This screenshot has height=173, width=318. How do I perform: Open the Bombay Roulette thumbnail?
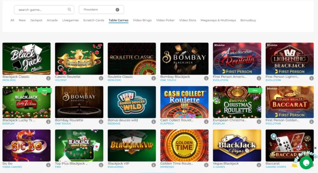coord(79,102)
